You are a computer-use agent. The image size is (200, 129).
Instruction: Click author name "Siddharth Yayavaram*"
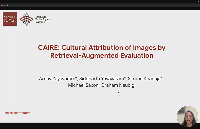(103, 79)
